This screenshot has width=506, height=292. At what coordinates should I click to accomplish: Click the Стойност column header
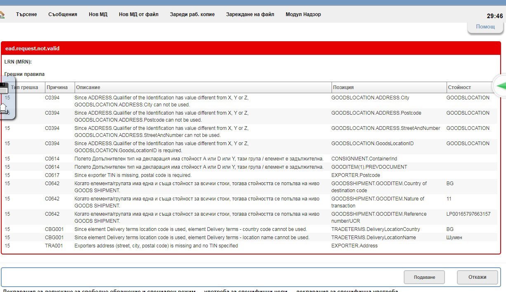[x=459, y=87]
